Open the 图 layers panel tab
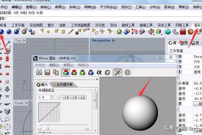The height and width of the screenshot is (135, 202). (184, 43)
